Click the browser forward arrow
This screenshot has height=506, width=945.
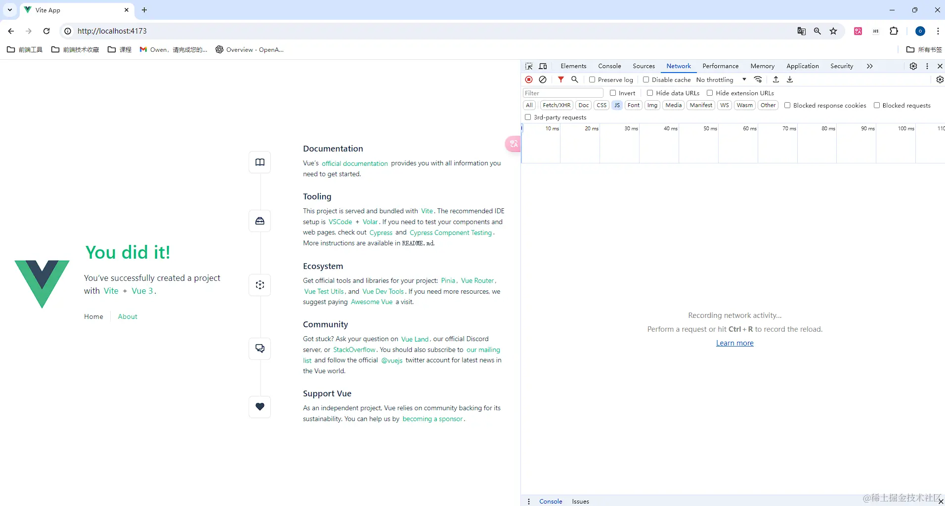(x=29, y=31)
